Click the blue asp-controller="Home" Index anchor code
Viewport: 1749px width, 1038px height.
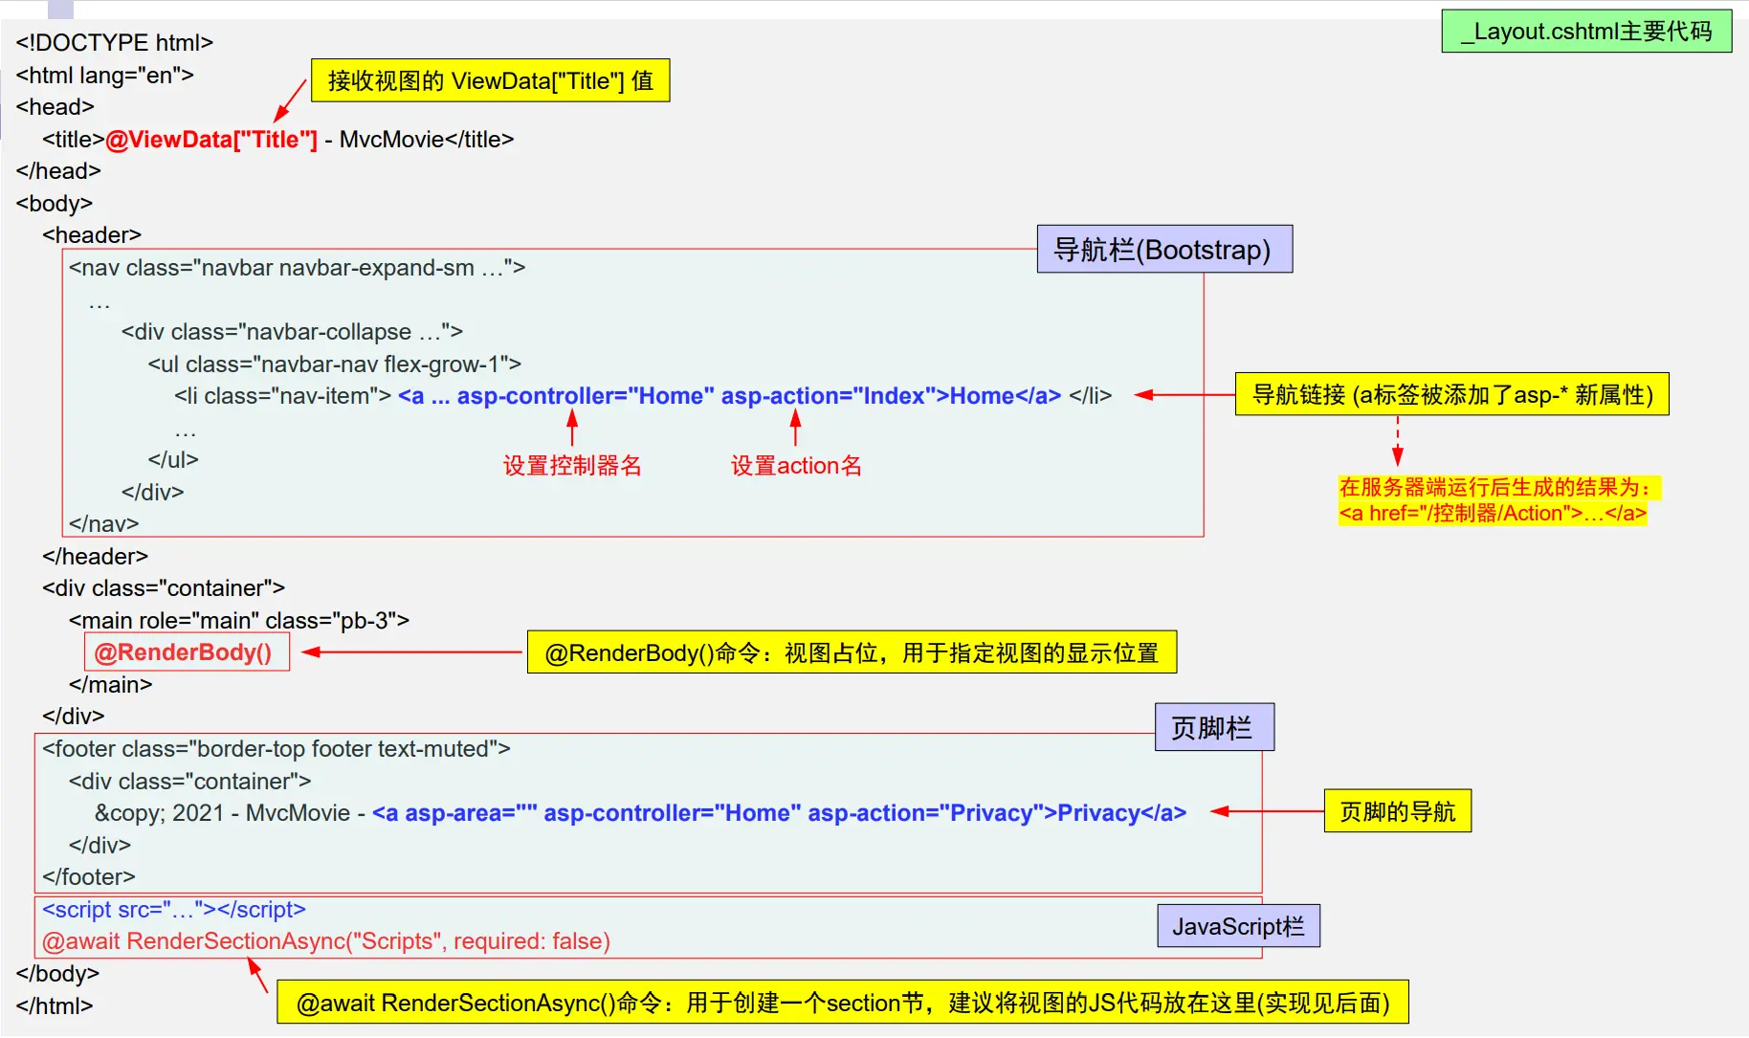[729, 396]
